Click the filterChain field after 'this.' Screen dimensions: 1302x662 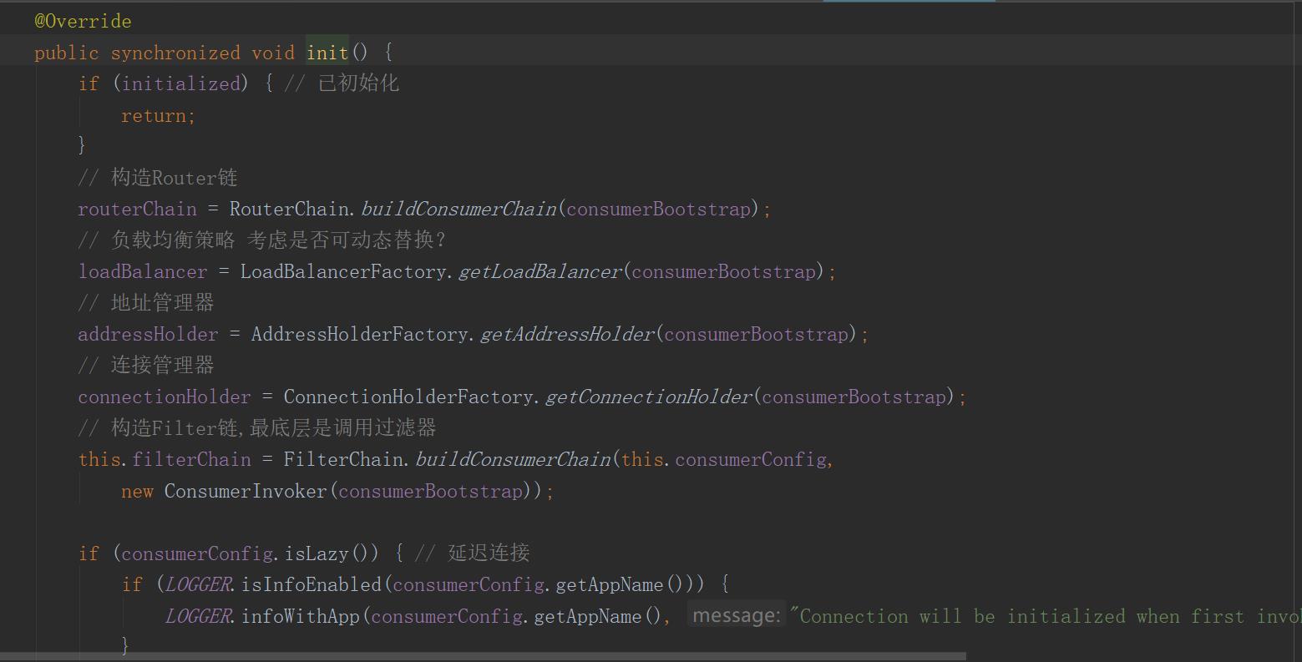(x=191, y=459)
